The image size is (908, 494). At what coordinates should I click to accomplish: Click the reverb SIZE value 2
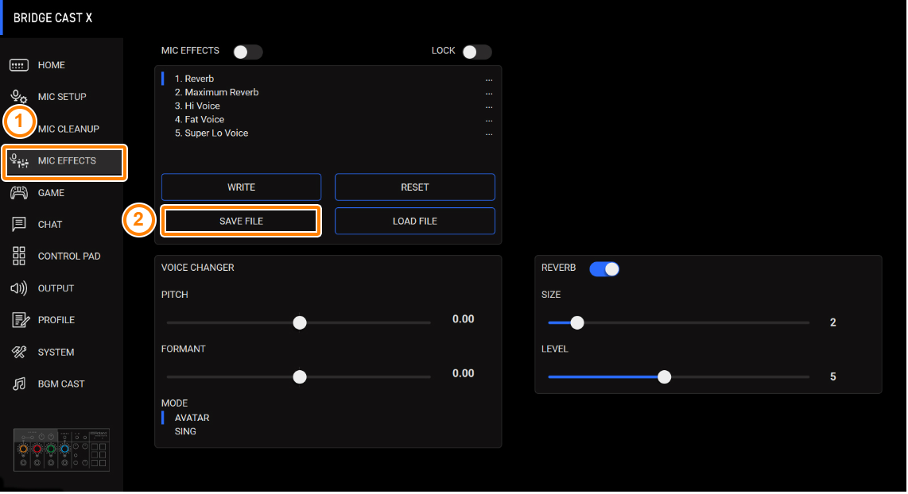[x=832, y=322]
